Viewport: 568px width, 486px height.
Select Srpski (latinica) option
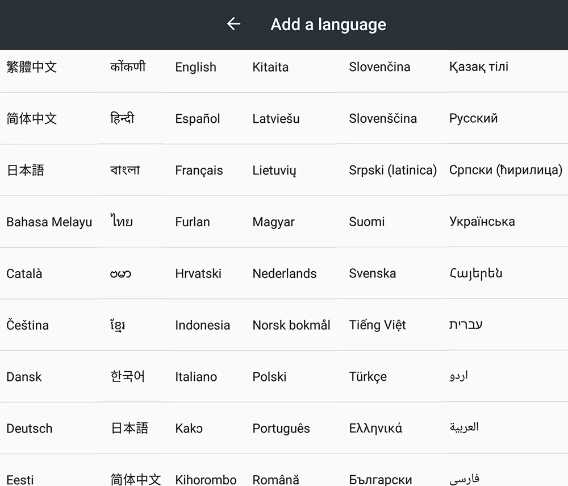point(392,170)
